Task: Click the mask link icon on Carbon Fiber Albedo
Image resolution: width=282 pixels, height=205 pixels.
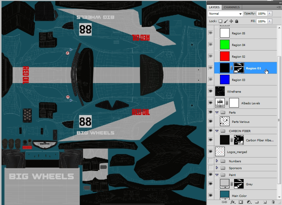Action: [x=232, y=140]
